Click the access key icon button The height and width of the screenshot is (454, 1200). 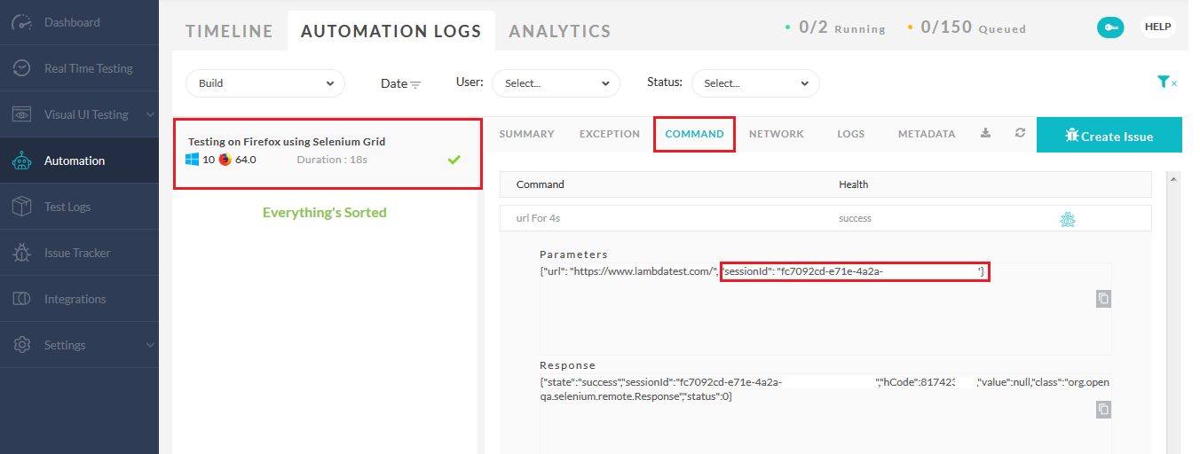coord(1110,27)
